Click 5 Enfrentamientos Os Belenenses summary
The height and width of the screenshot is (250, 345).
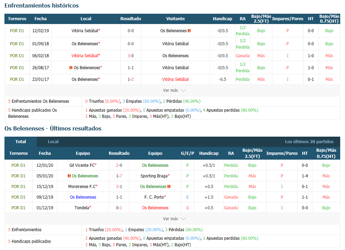[x=38, y=101]
